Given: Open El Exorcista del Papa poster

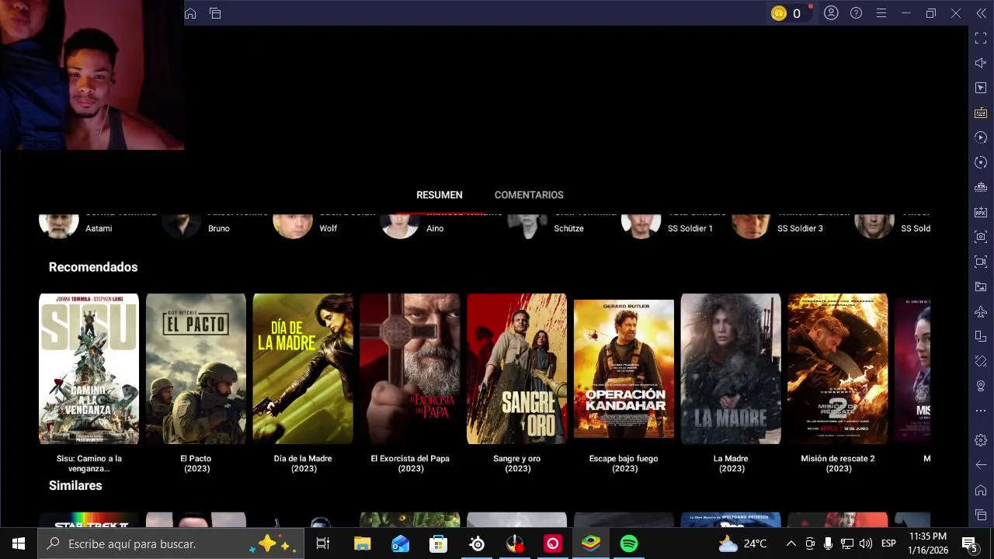Looking at the screenshot, I should pyautogui.click(x=410, y=369).
